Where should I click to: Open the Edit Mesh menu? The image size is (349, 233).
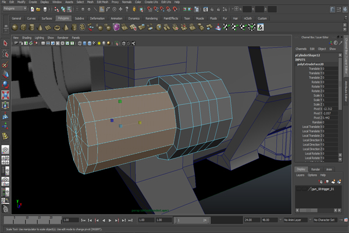tap(102, 2)
